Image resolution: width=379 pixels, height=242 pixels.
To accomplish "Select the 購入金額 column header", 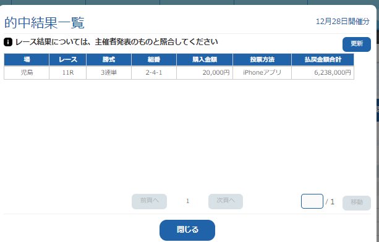I will [205, 60].
